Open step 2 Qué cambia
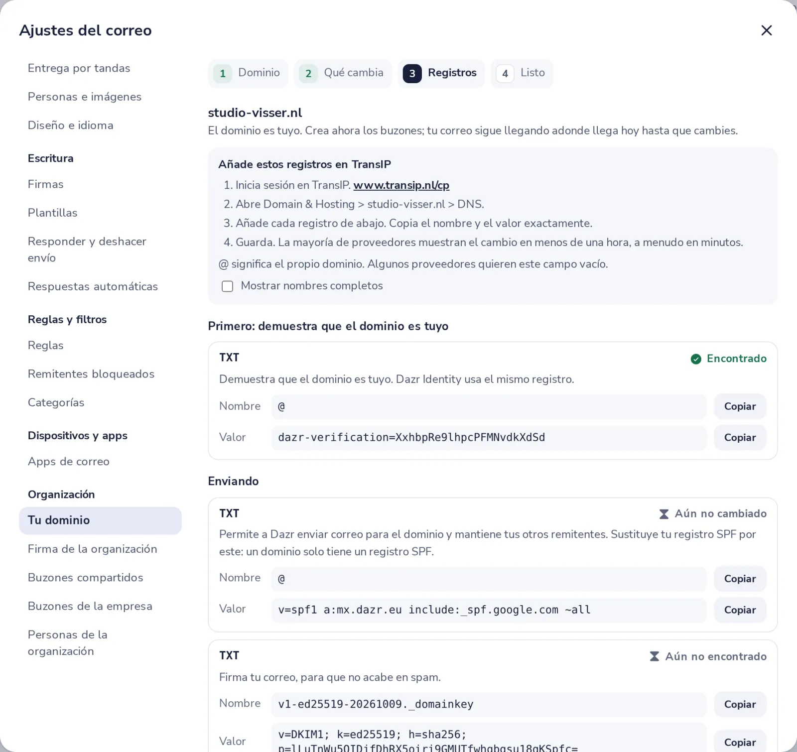 click(343, 73)
